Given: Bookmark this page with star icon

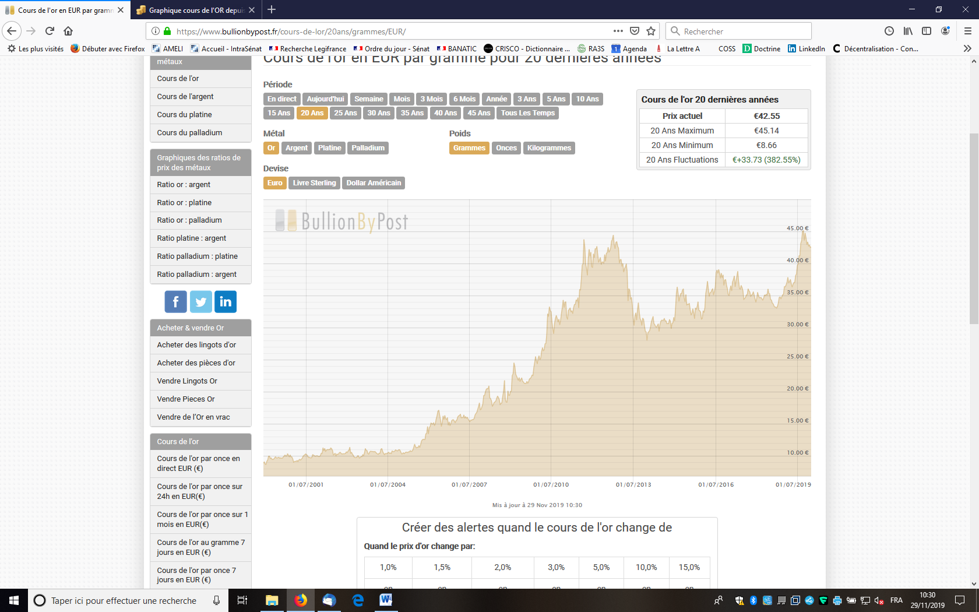Looking at the screenshot, I should coord(651,31).
